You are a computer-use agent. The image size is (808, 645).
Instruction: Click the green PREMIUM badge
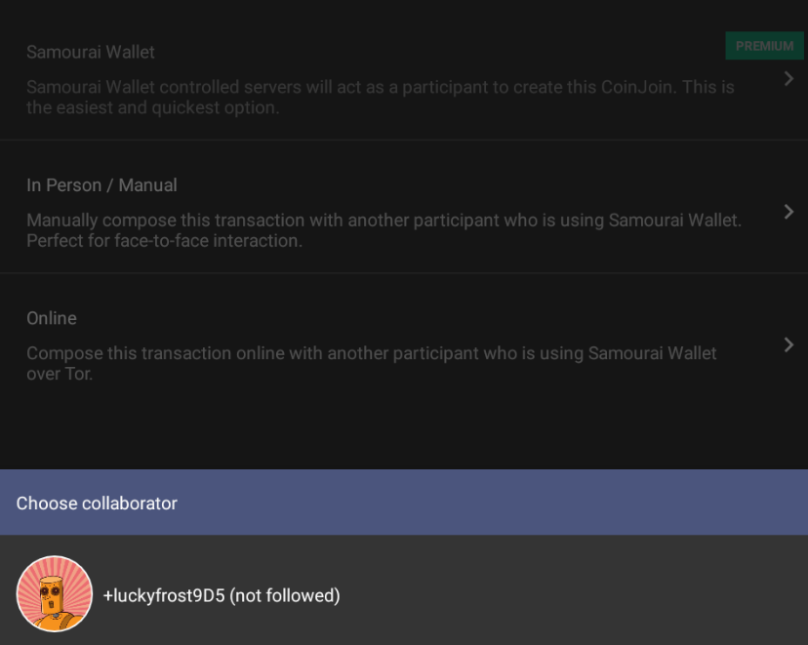[x=764, y=46]
